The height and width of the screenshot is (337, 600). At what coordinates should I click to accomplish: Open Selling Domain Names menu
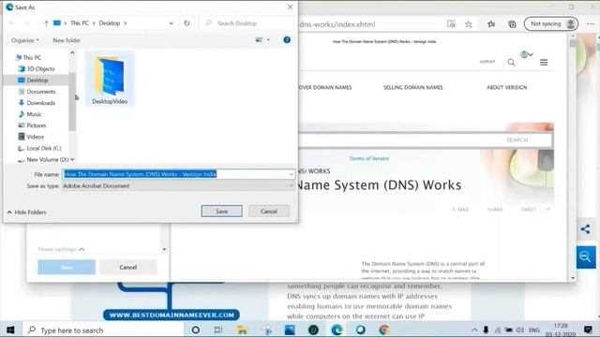pyautogui.click(x=412, y=87)
